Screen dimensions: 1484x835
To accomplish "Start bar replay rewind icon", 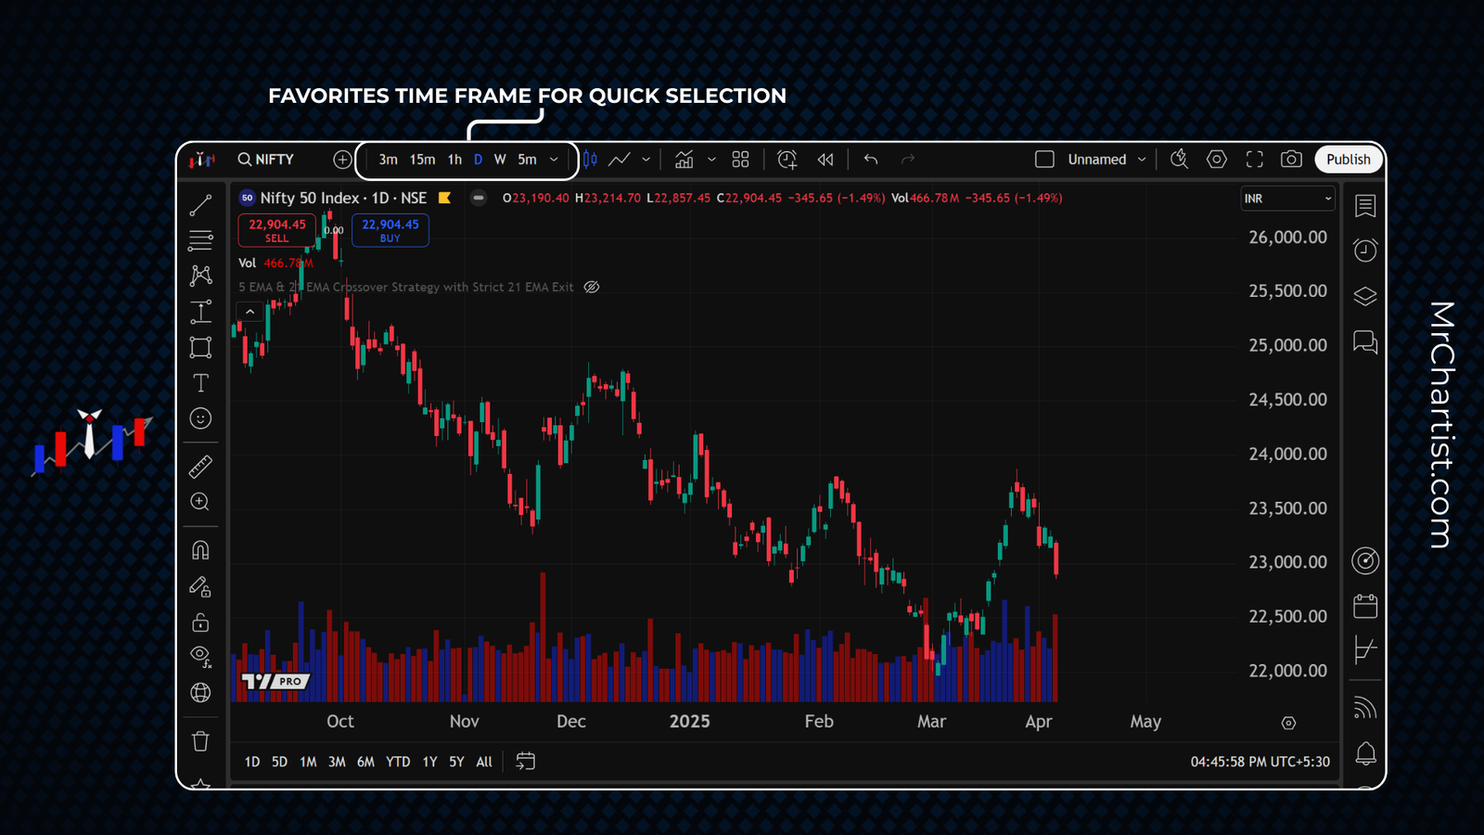I will (825, 160).
